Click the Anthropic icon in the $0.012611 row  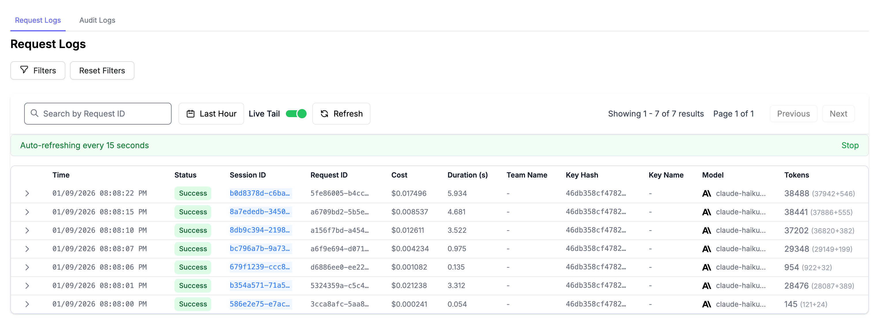[x=706, y=231]
